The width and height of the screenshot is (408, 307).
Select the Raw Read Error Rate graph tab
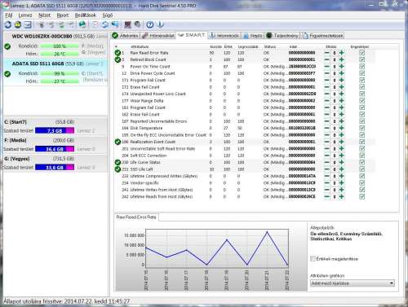point(136,217)
